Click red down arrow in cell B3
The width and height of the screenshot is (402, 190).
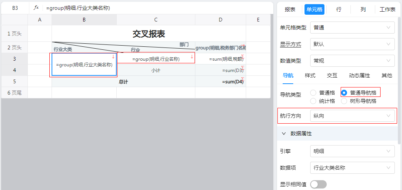113,57
